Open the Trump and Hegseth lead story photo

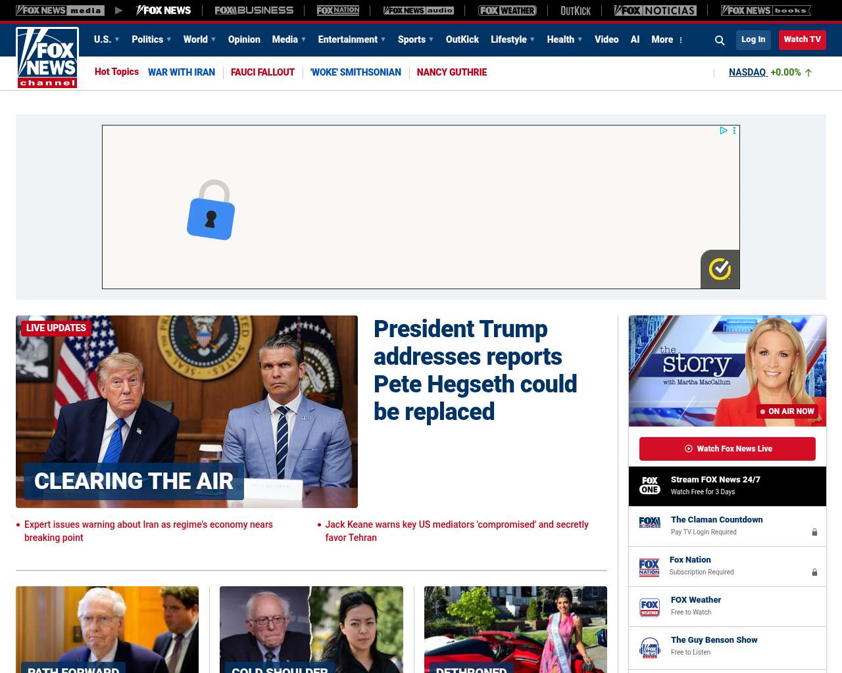click(187, 411)
